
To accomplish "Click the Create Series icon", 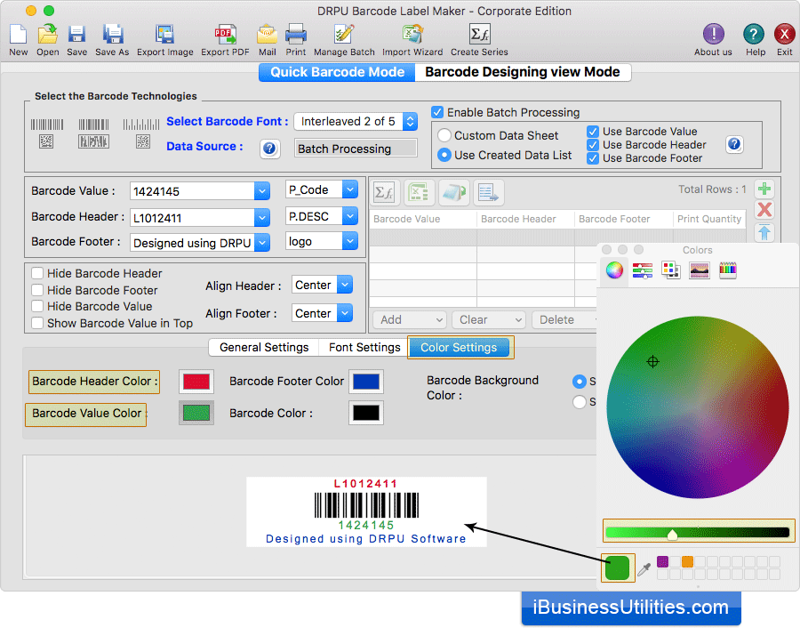I will [x=479, y=35].
